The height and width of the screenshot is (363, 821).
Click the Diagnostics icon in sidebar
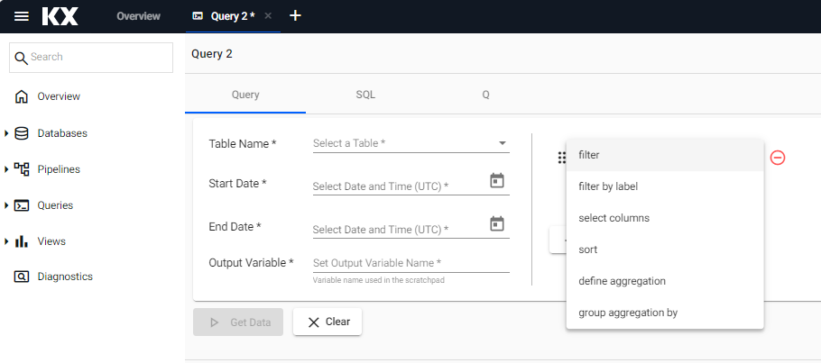[x=22, y=277]
